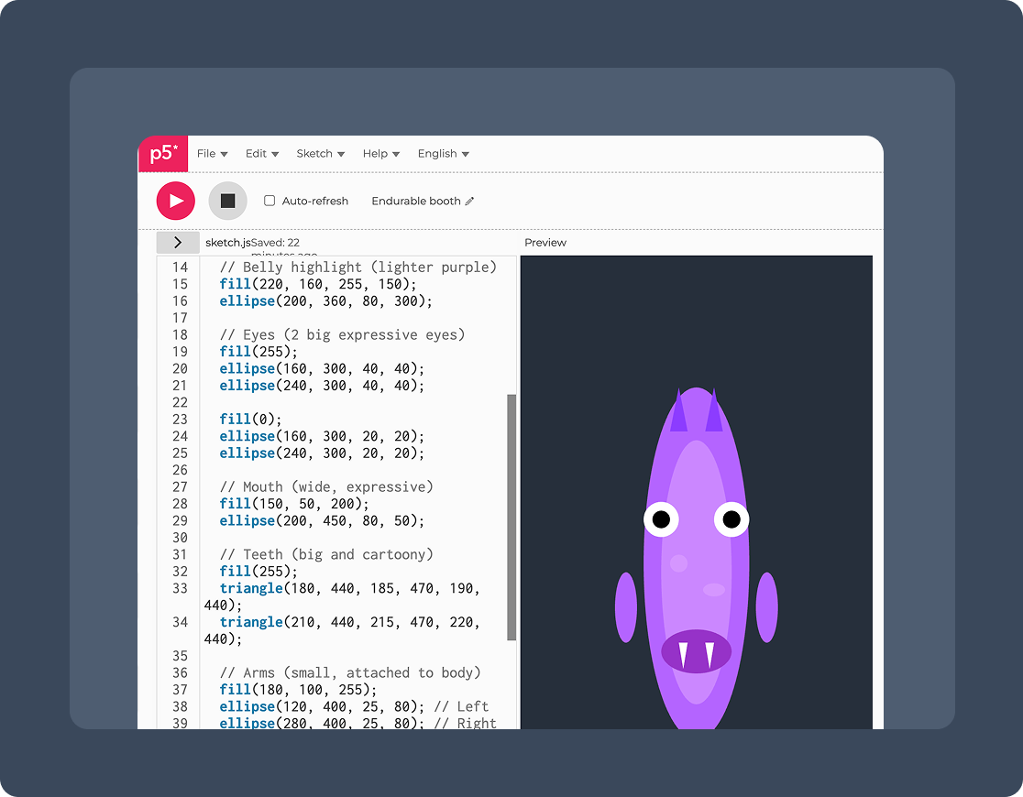This screenshot has height=797, width=1023.
Task: Click line number 19 in the gutter
Action: pyautogui.click(x=180, y=352)
